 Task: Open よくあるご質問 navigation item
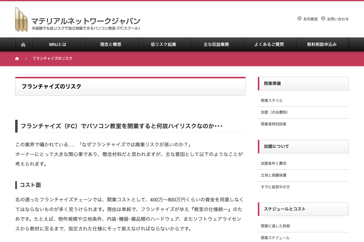tap(269, 44)
